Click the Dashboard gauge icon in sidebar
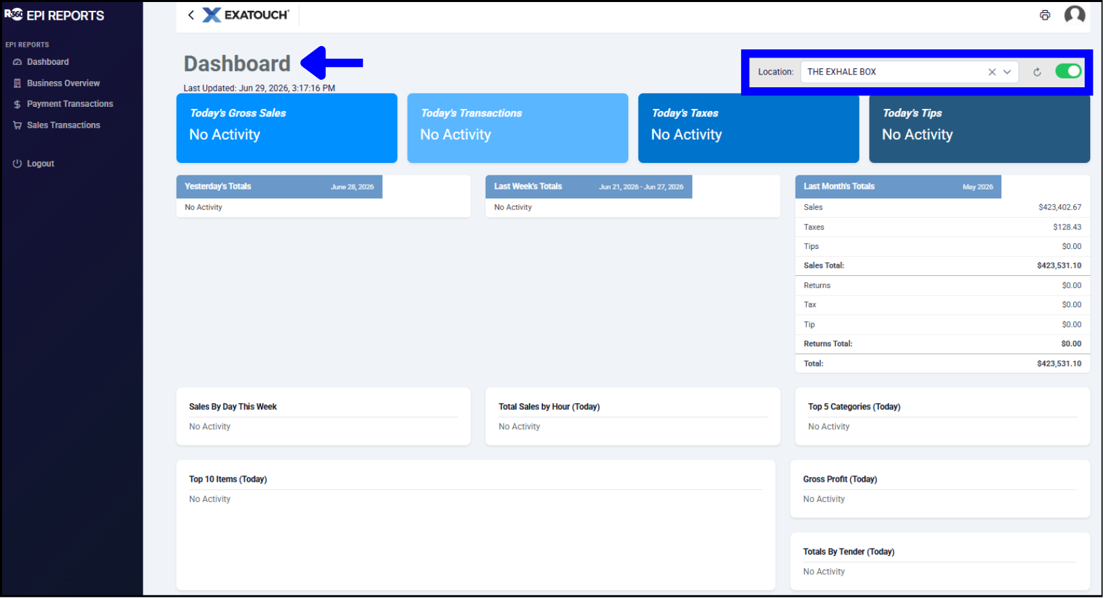The height and width of the screenshot is (598, 1105). [x=18, y=62]
